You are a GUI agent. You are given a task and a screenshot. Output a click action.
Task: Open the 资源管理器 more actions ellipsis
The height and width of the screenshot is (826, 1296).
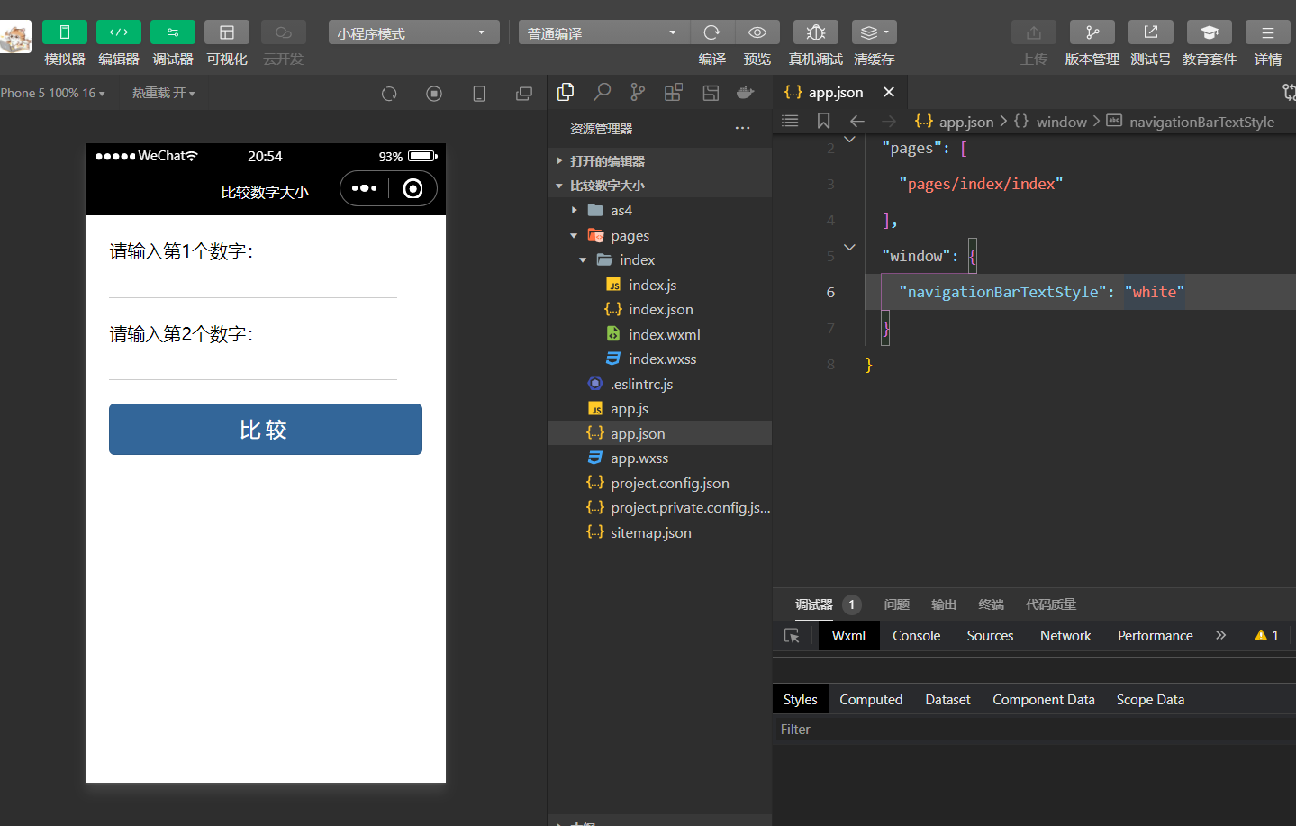(742, 128)
